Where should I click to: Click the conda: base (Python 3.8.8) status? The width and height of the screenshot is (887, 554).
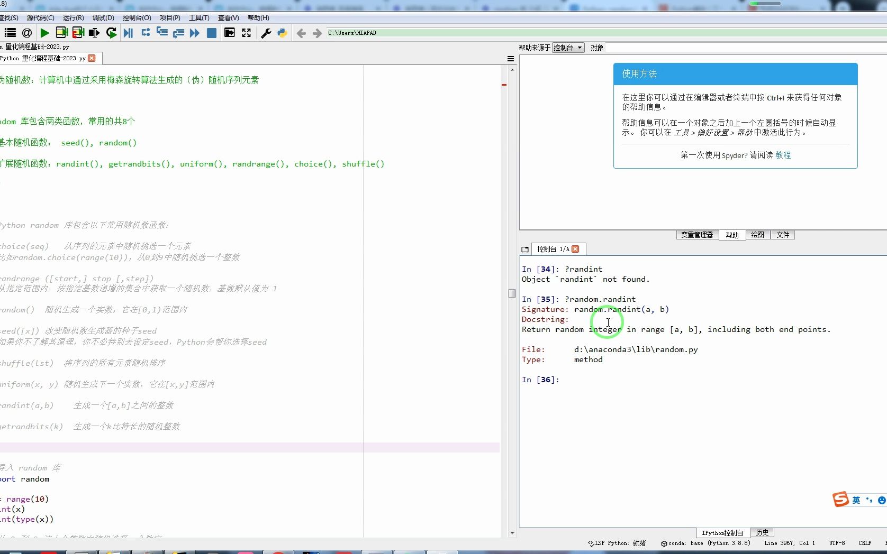coord(705,543)
